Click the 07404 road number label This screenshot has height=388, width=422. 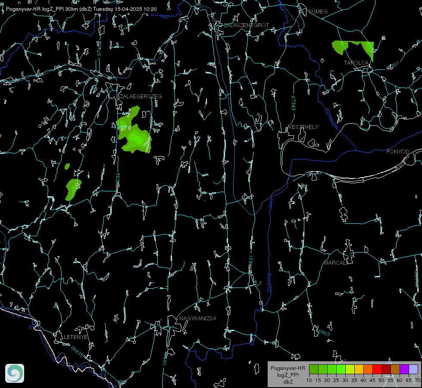(100, 49)
